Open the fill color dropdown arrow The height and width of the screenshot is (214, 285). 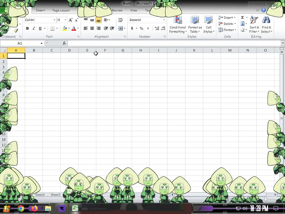pos(69,28)
